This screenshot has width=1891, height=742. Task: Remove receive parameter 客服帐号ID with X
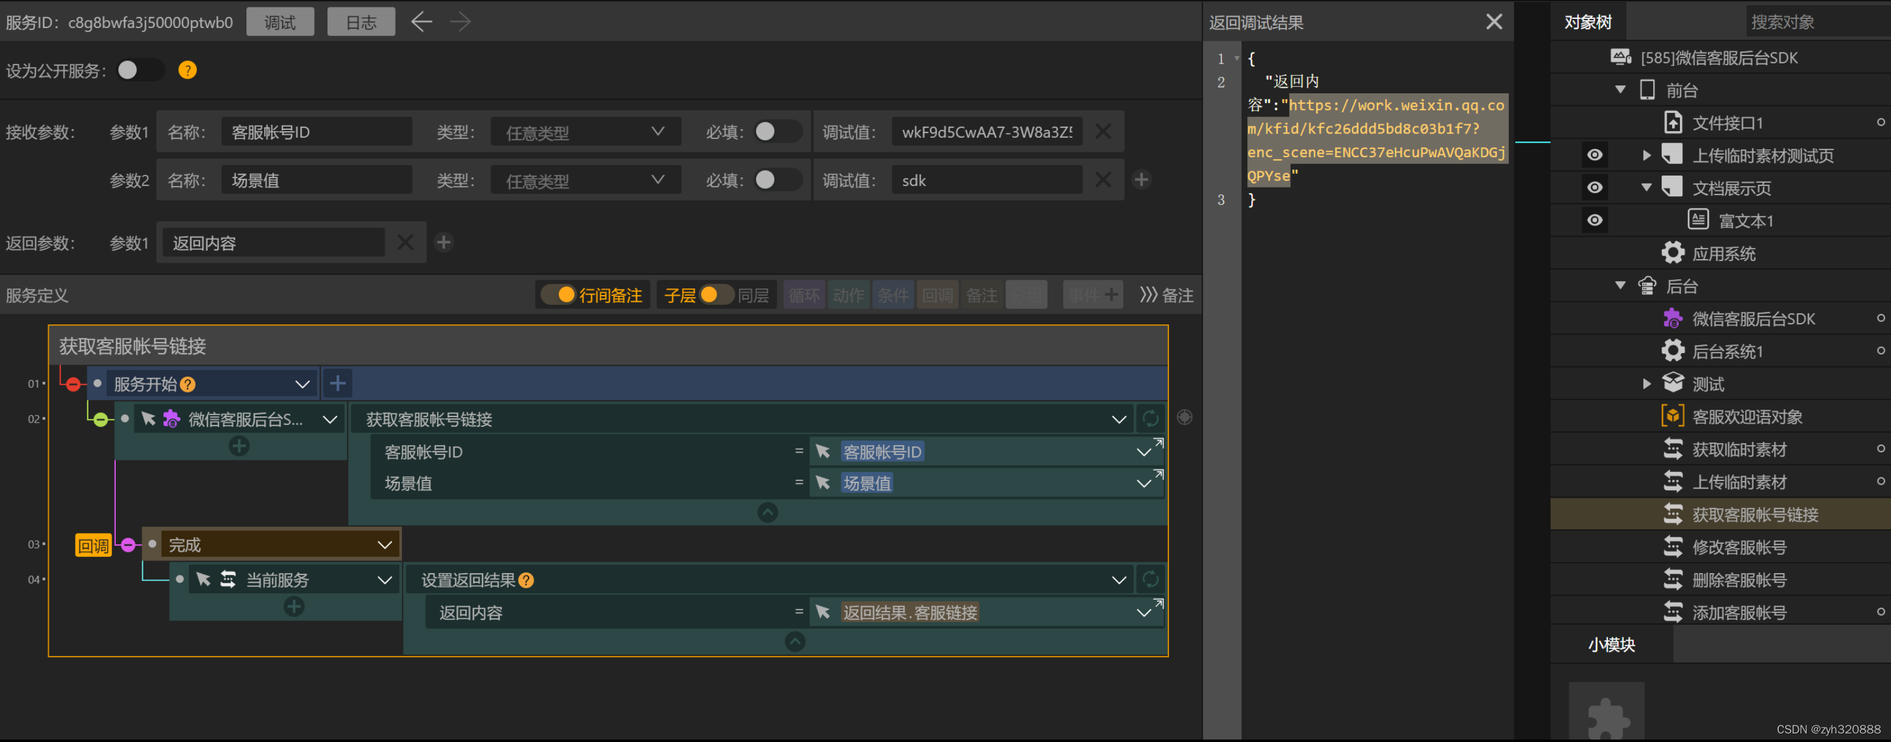(1102, 132)
